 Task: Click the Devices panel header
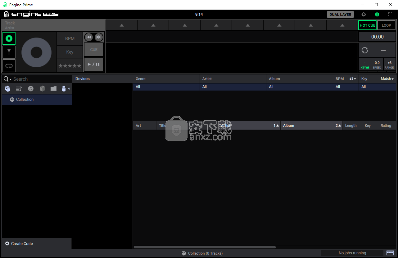pos(102,79)
